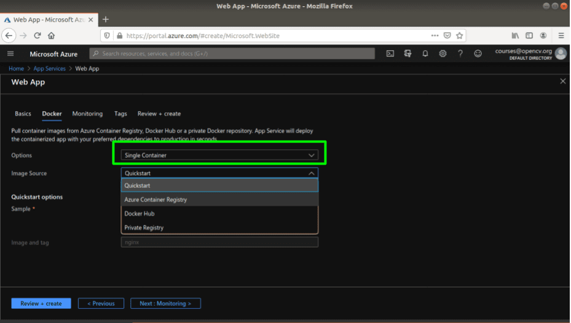Show Azure notifications bell

[425, 54]
